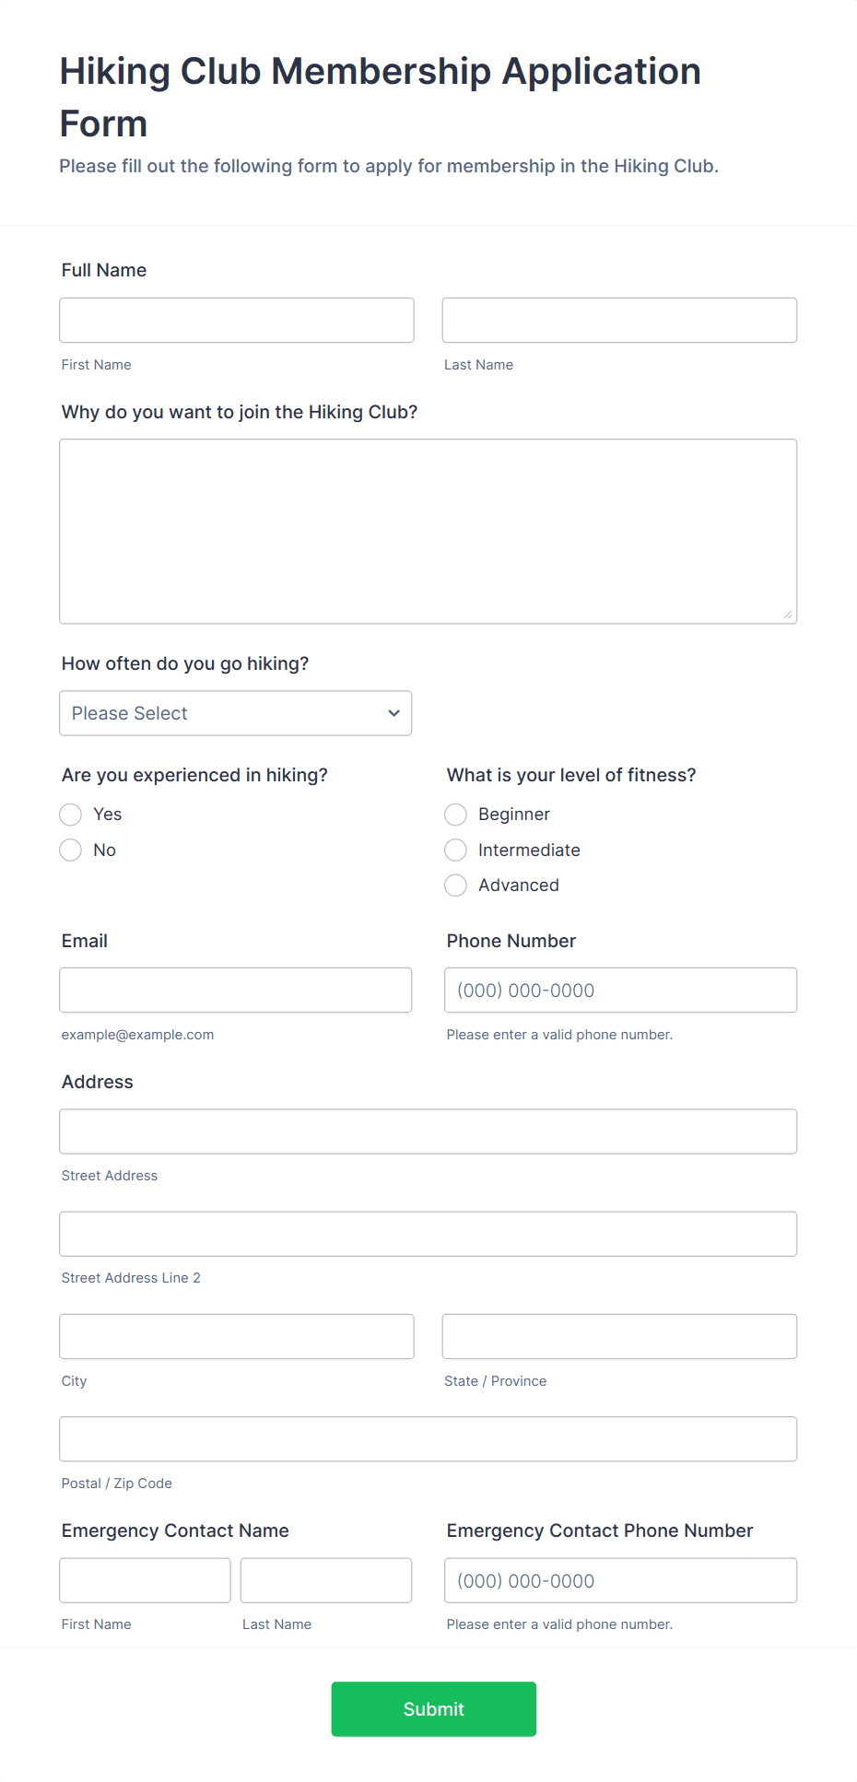This screenshot has height=1782, width=857.
Task: Focus the City input box
Action: click(236, 1336)
